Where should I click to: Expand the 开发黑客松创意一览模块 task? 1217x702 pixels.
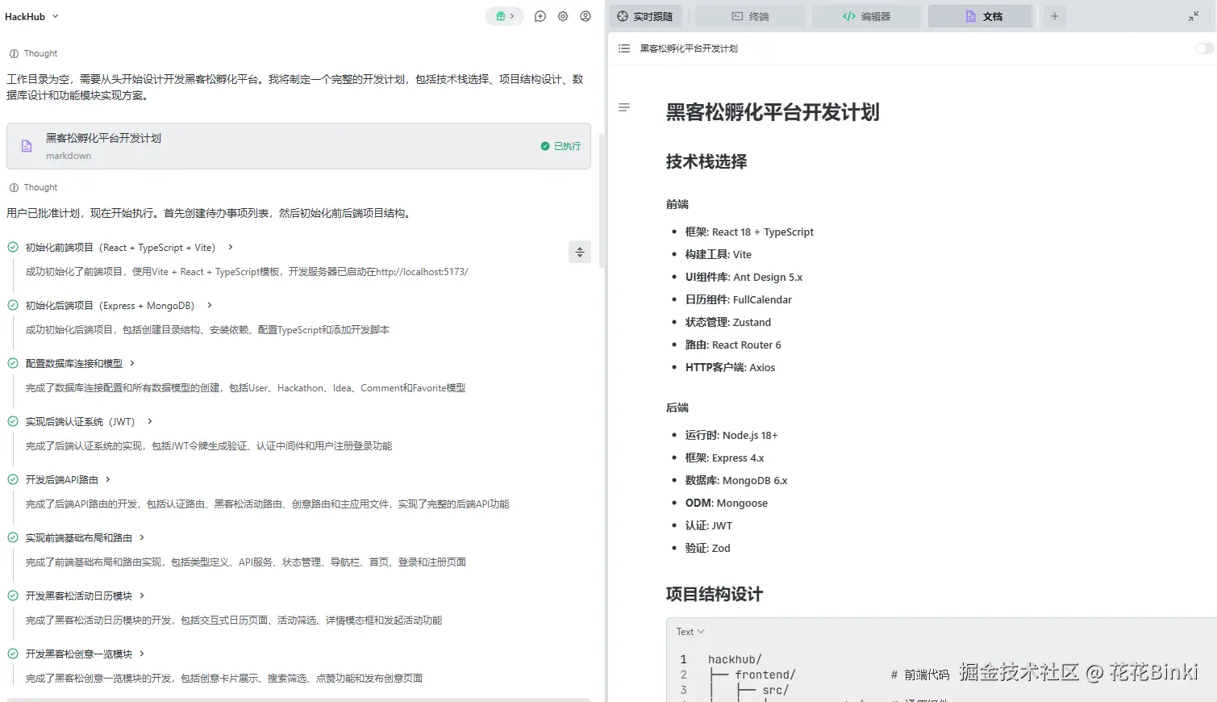[x=142, y=654]
